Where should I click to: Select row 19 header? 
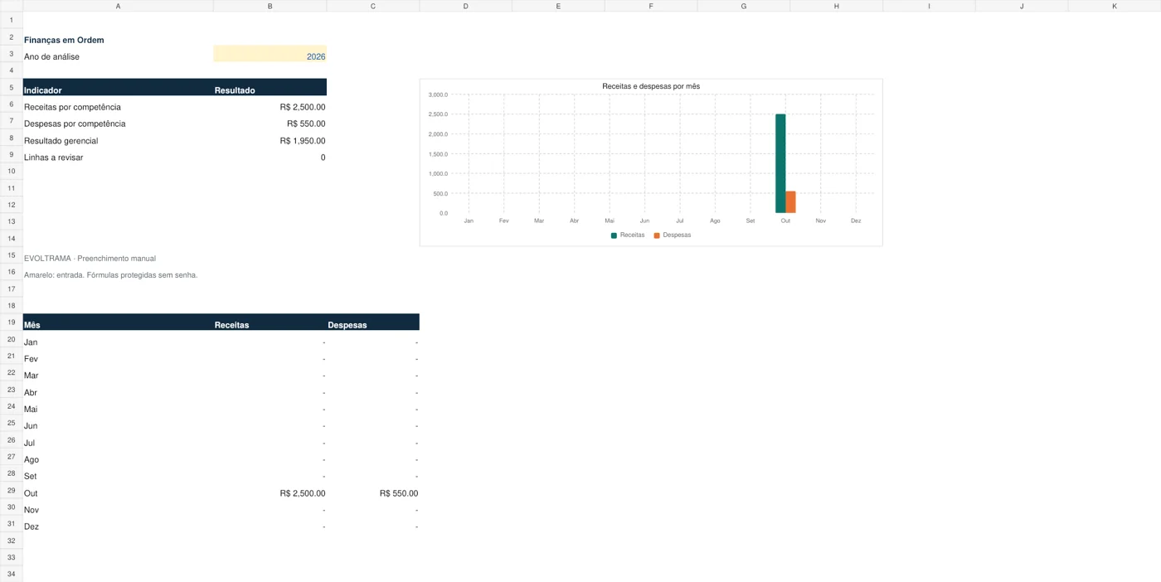pyautogui.click(x=12, y=322)
